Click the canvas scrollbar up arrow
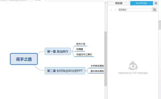 pyautogui.click(x=106, y=3)
